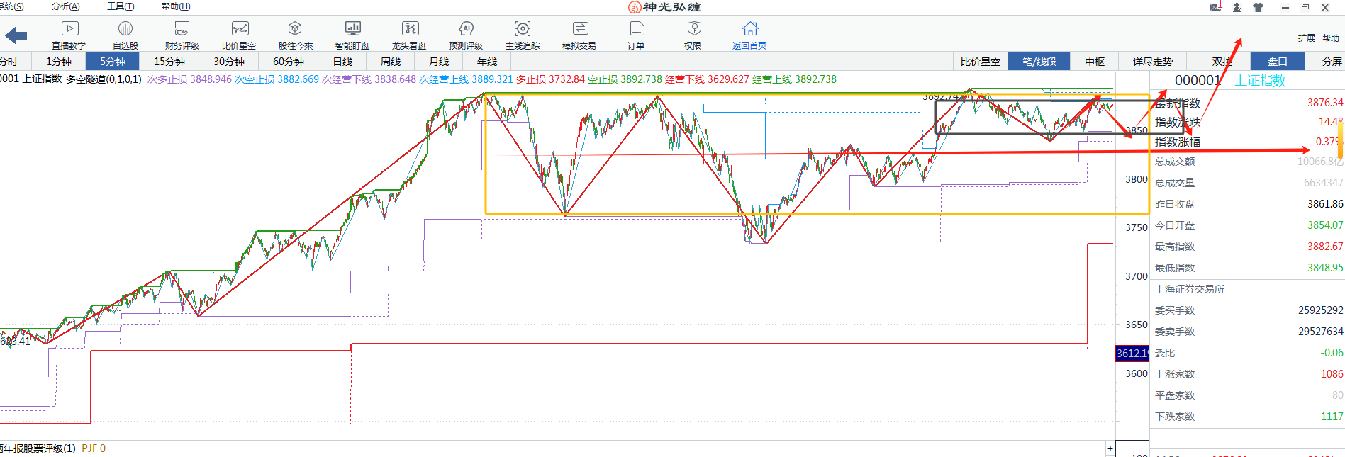This screenshot has height=457, width=1345.
Task: Click the 预测评级 AI rating icon
Action: pos(466,29)
